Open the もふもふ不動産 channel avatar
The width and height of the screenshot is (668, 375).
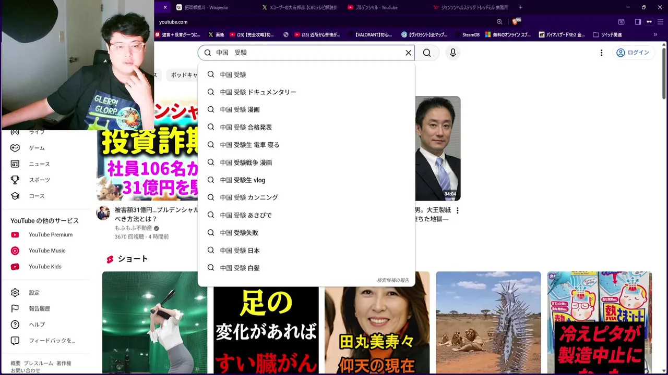pyautogui.click(x=103, y=213)
